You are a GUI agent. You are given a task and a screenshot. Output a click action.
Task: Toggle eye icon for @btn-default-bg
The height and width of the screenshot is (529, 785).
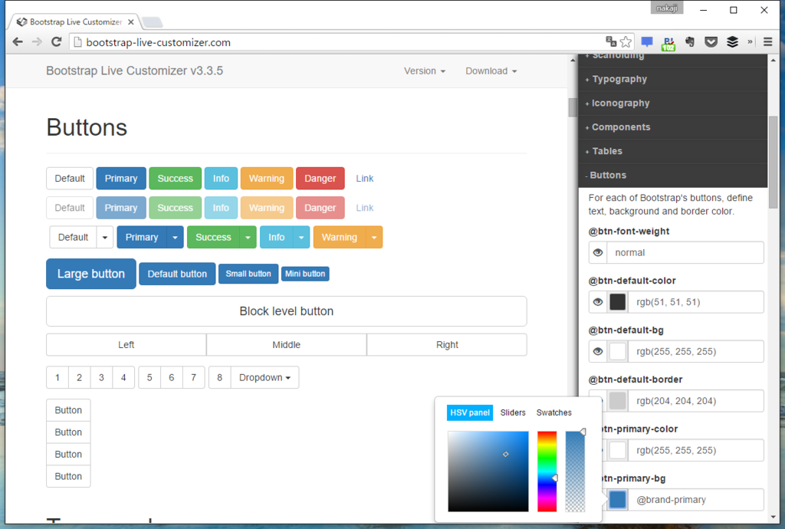598,352
